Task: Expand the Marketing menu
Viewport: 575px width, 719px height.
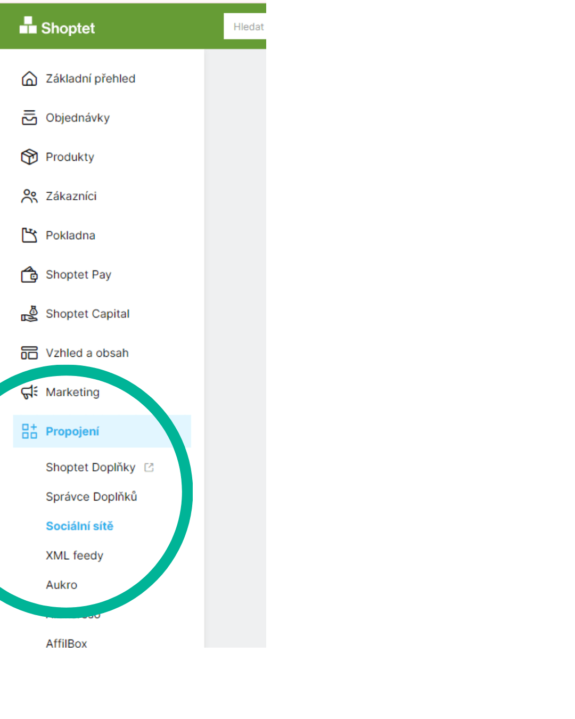Action: [x=72, y=393]
